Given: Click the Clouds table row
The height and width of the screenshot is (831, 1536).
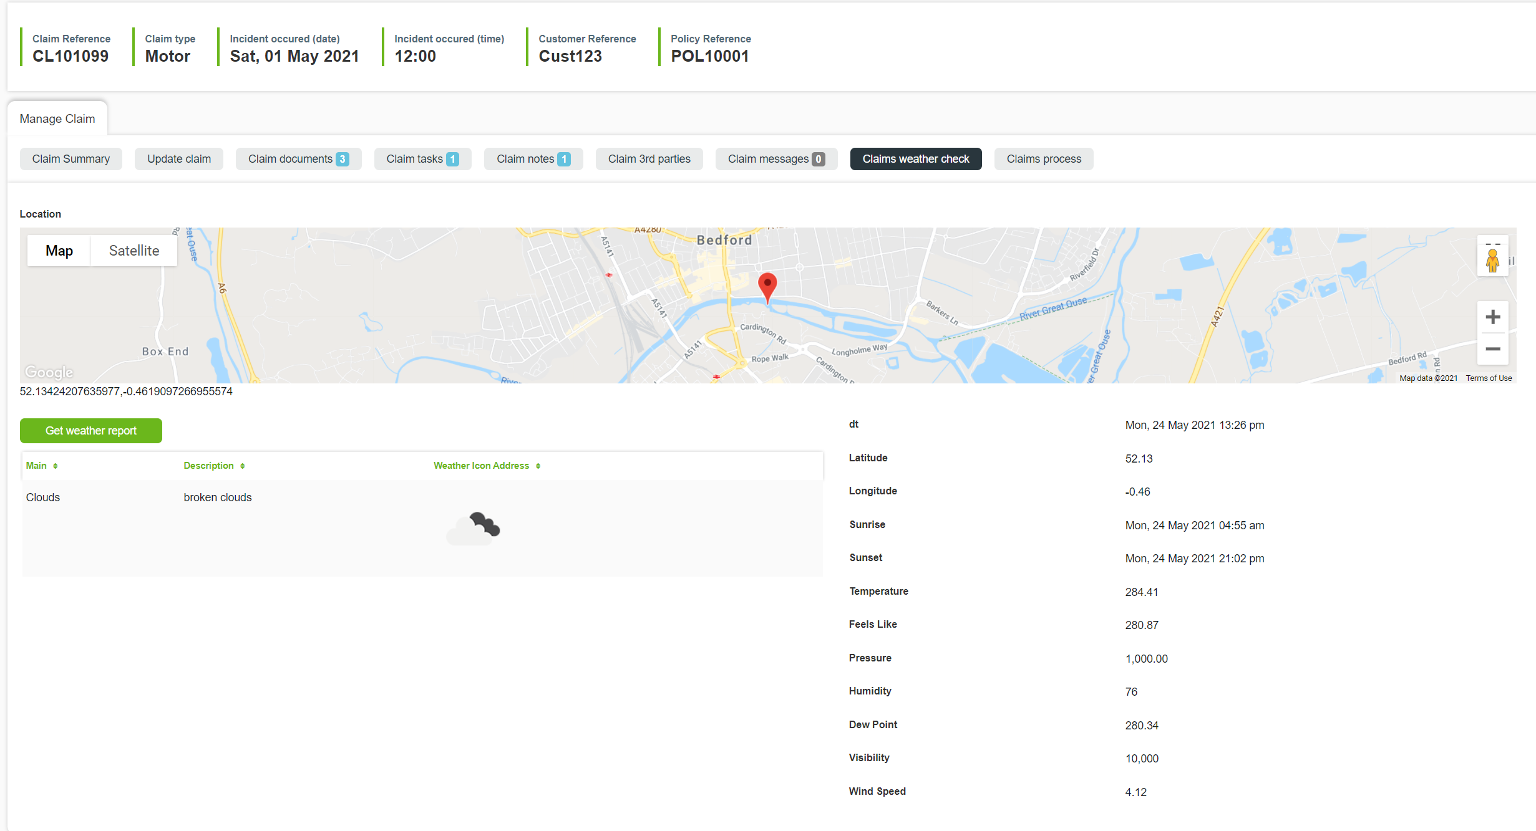Looking at the screenshot, I should (43, 497).
